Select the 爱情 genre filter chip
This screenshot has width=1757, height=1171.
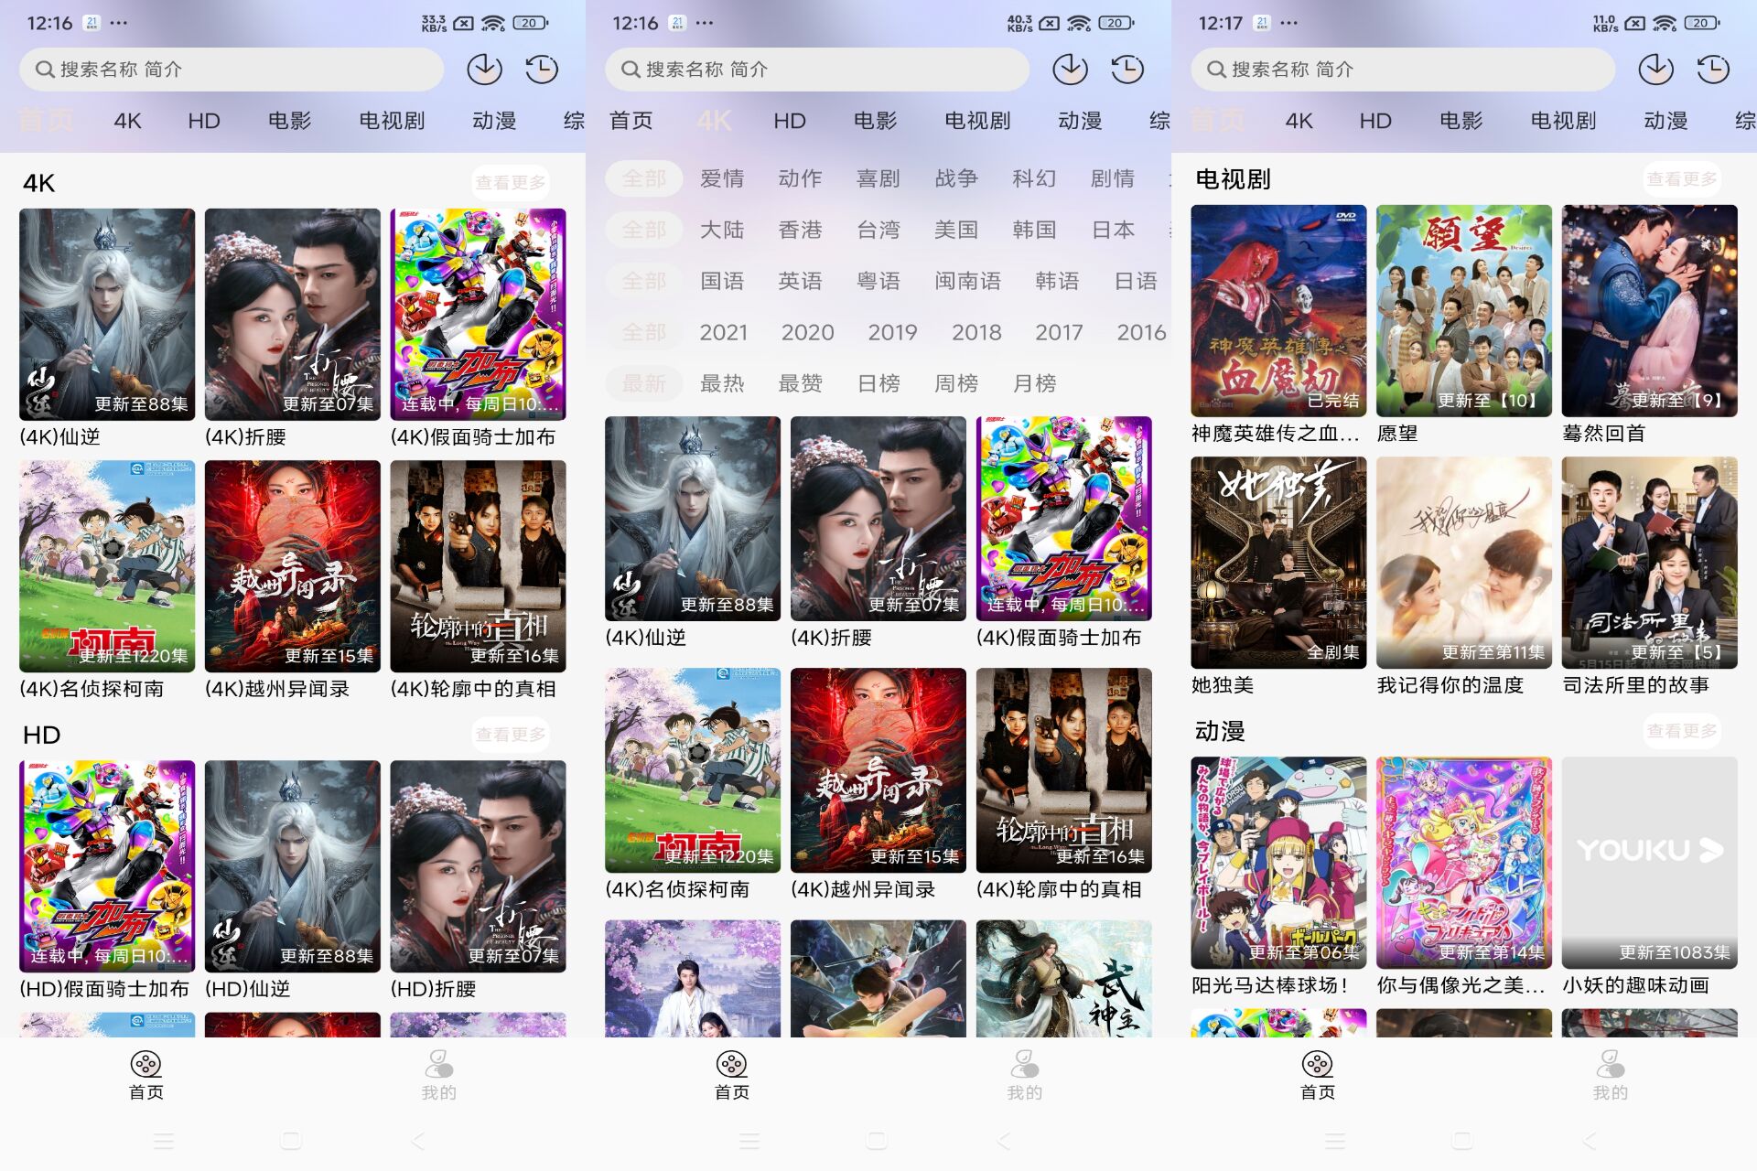(x=722, y=178)
